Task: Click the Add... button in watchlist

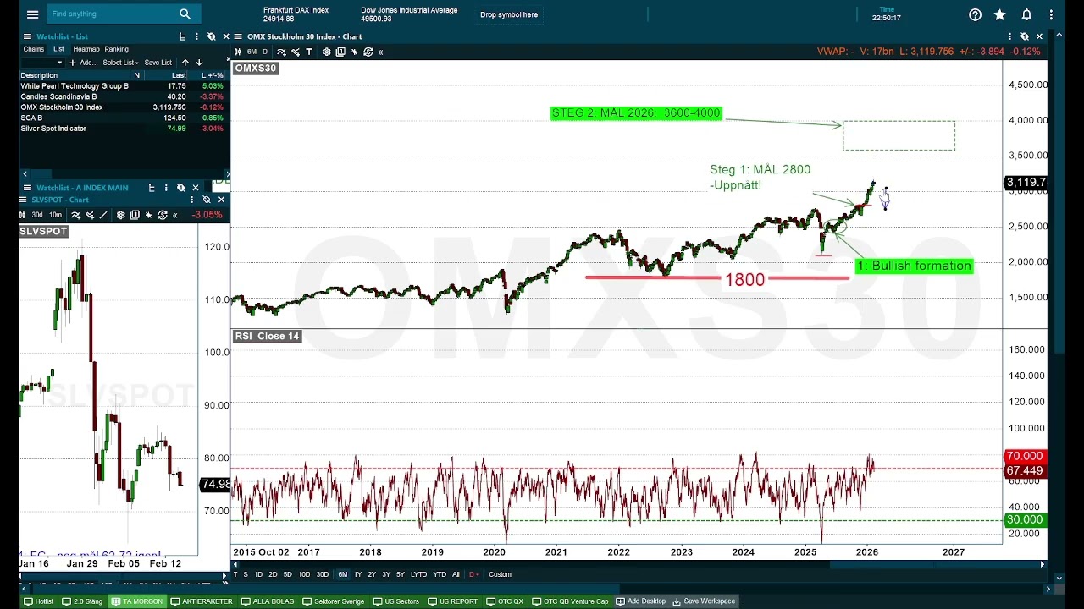Action: click(83, 63)
